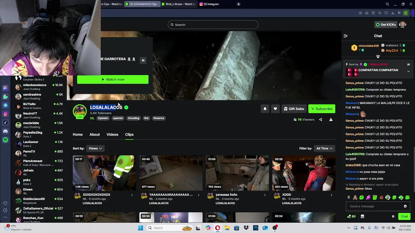Open browser bookmarks heart icon in toolbar
Screen dimensions: 415x233
pyautogui.click(x=386, y=13)
